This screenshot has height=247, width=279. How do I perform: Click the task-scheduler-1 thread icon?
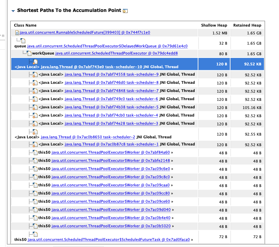coord(35,144)
